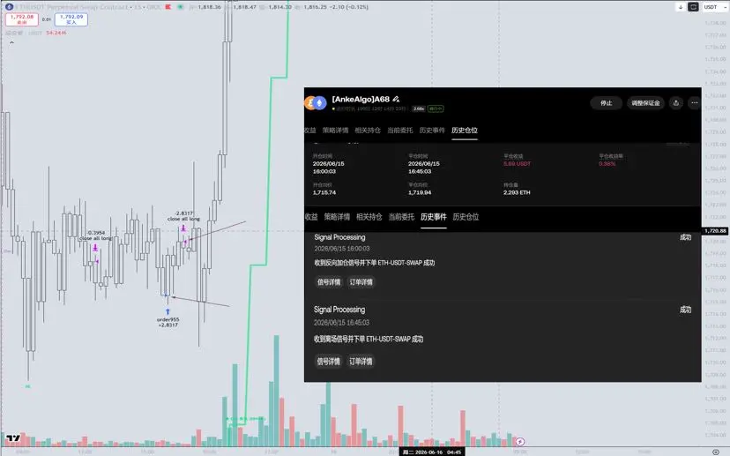Click the TradingView logo at the bottom left
The image size is (730, 456).
tap(13, 437)
